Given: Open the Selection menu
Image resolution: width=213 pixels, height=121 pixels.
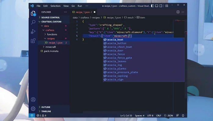Looking at the screenshot, I should 55,6.
